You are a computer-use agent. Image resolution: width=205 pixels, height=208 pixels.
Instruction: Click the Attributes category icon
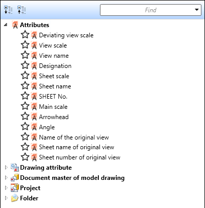tap(15, 25)
